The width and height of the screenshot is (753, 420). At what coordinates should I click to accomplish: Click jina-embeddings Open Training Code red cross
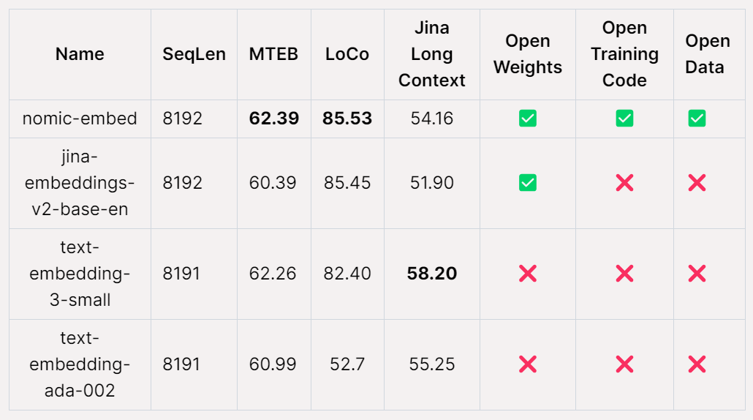[624, 182]
